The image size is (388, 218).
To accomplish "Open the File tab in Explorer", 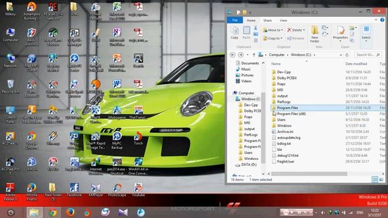I will pyautogui.click(x=235, y=20).
